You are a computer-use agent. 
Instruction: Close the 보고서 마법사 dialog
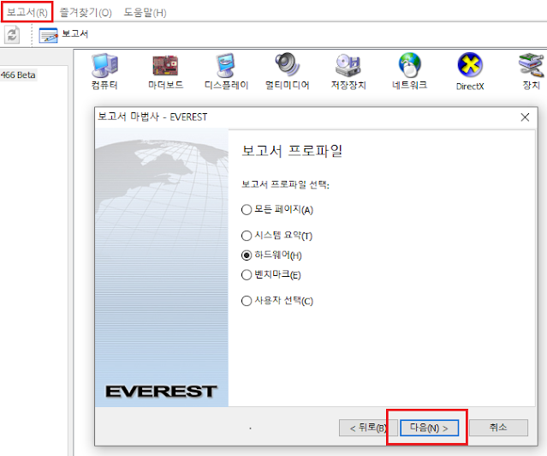coord(525,117)
